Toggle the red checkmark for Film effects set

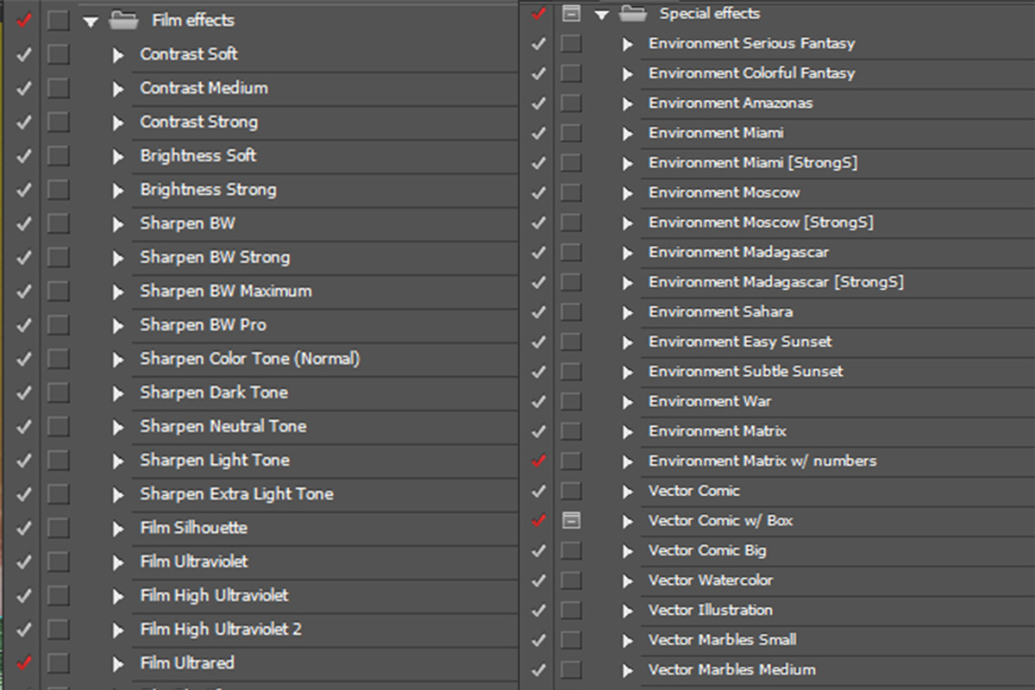[24, 20]
